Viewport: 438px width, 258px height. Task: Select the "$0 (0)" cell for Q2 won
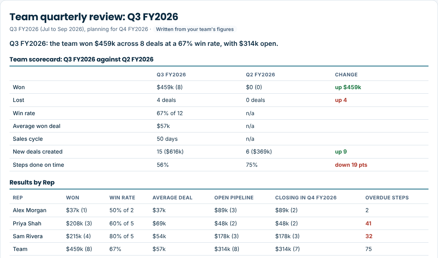pyautogui.click(x=254, y=87)
